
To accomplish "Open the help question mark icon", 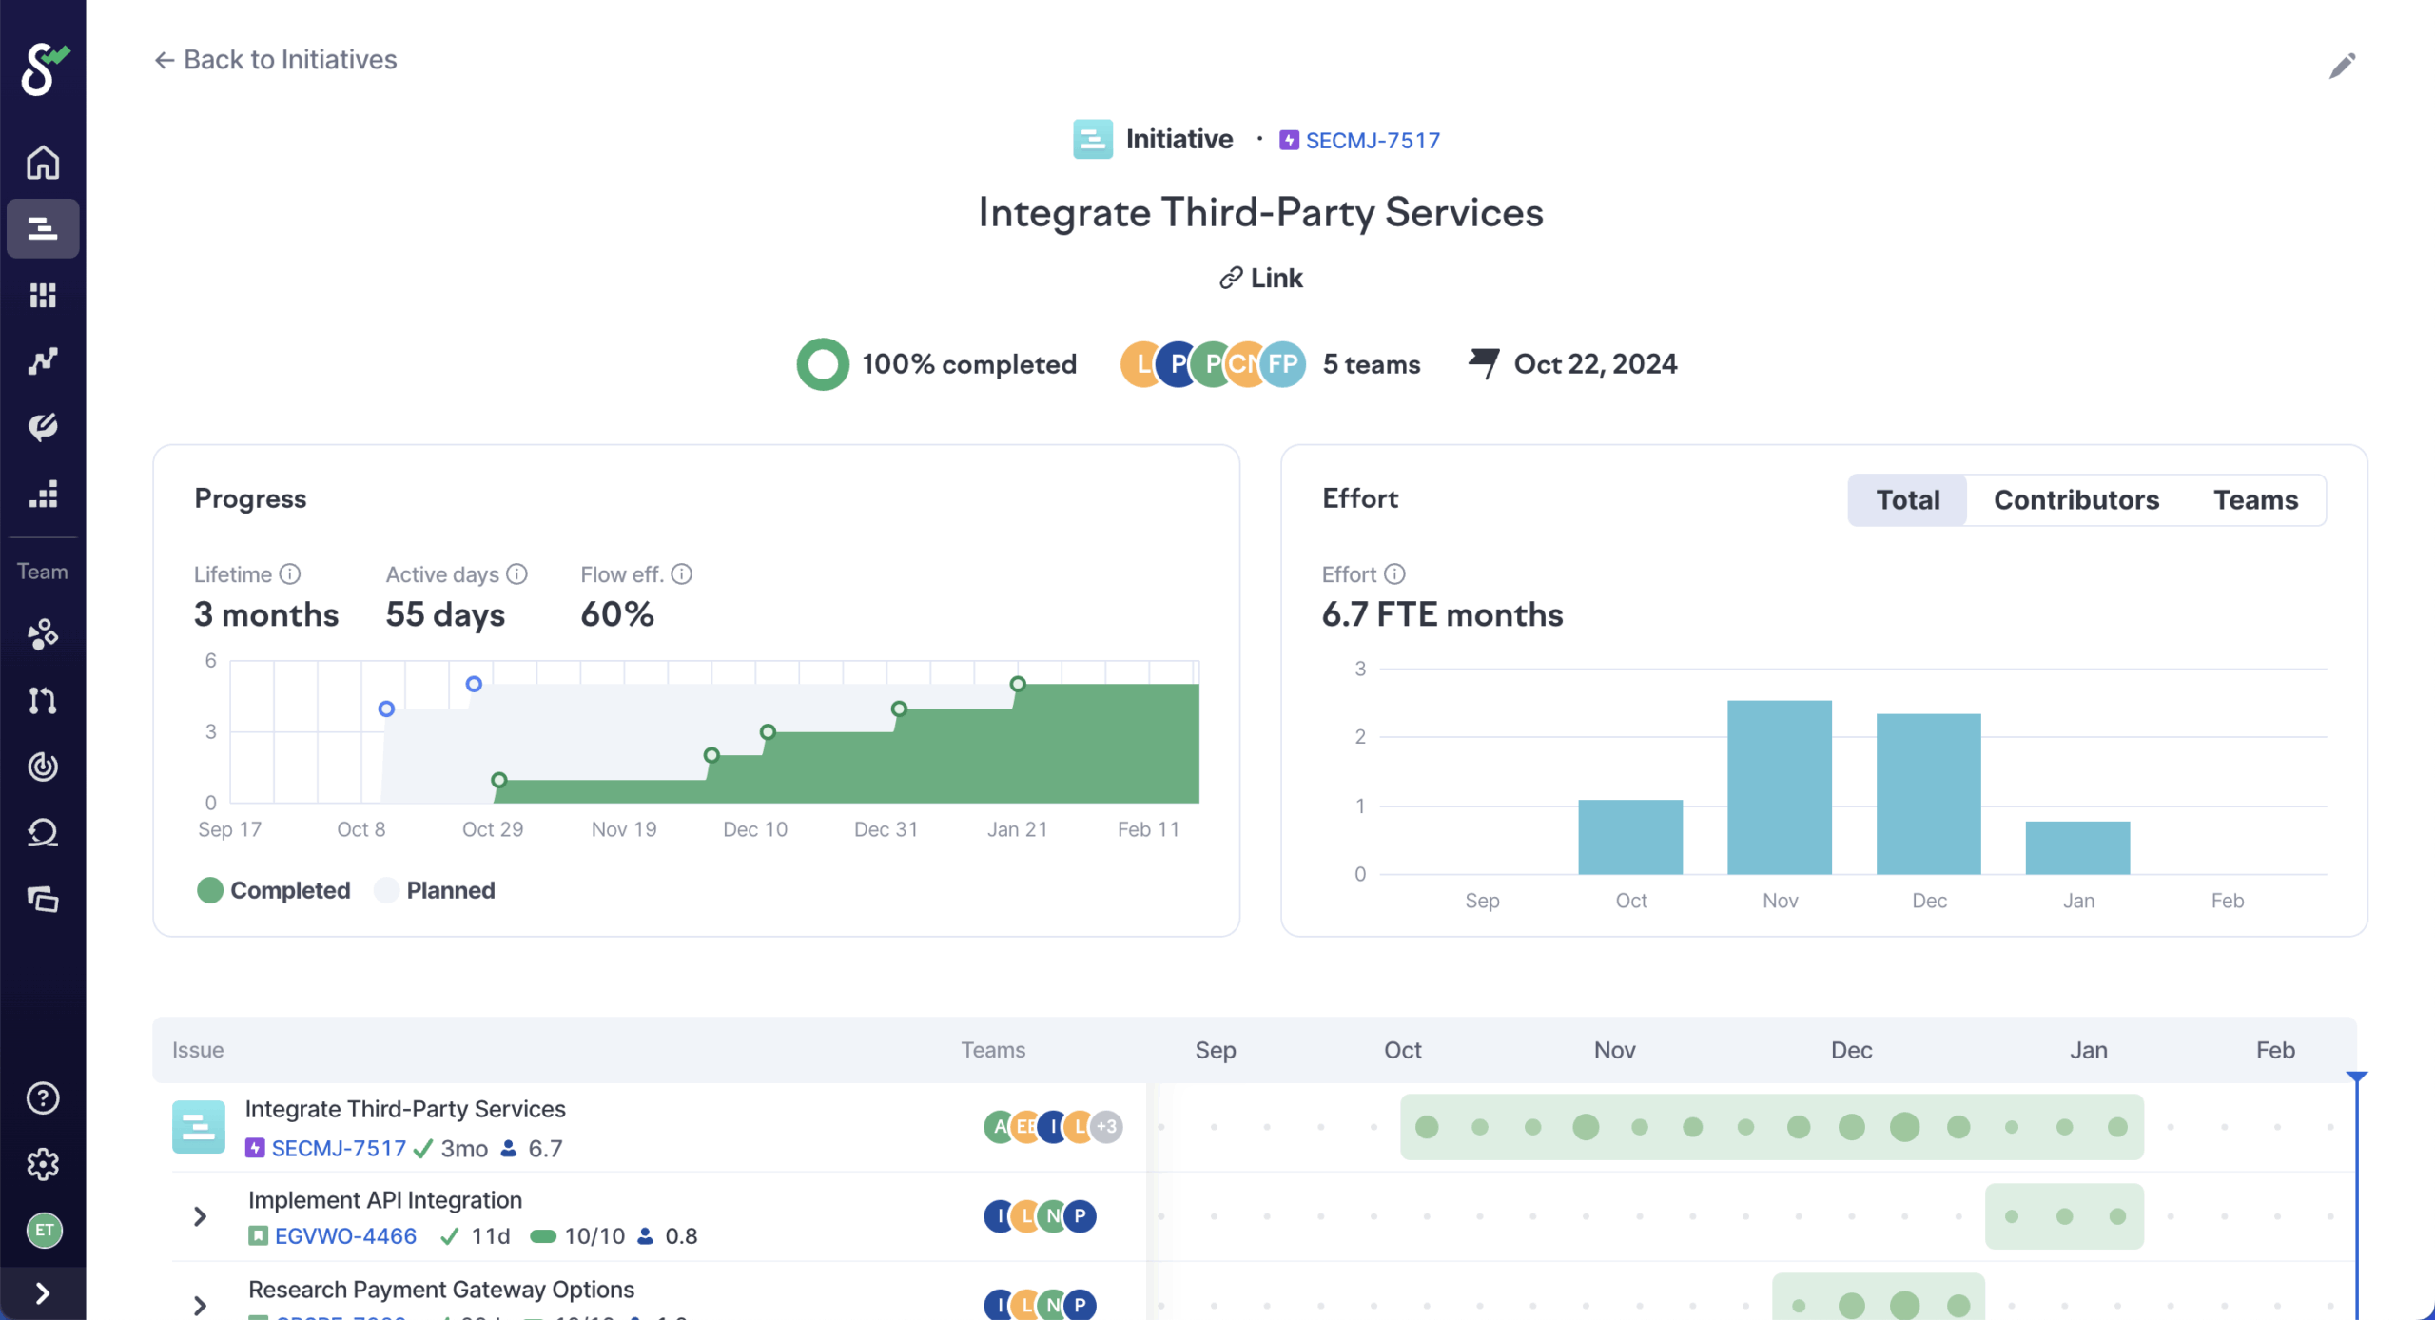I will click(x=43, y=1098).
